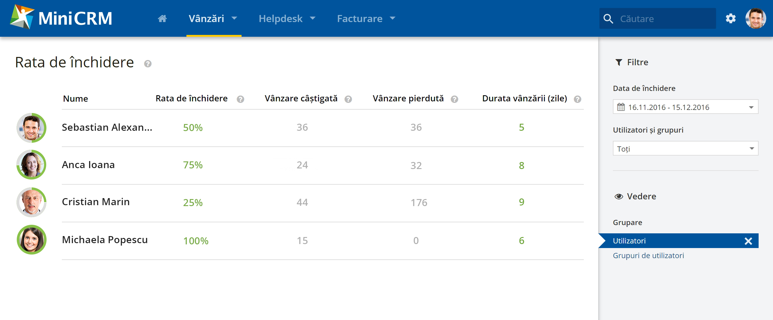Screen dimensions: 773x320
Task: Show help for Vânzare pierdută column
Action: click(455, 99)
